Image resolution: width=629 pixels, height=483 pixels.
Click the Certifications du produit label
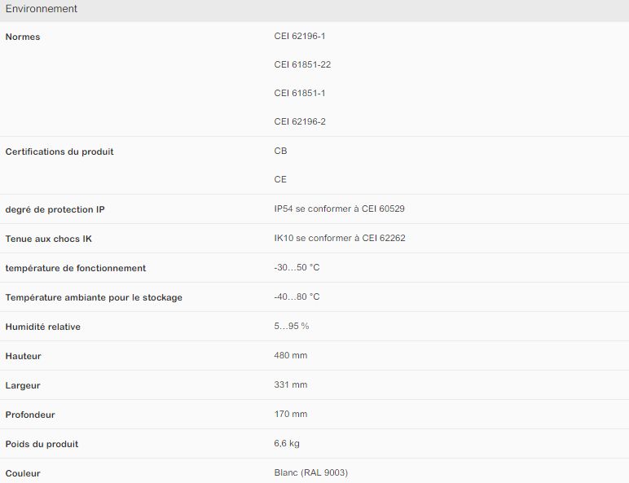[59, 151]
